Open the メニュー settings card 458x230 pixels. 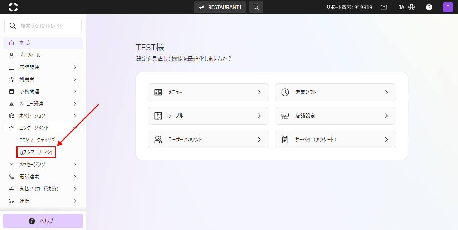click(208, 92)
